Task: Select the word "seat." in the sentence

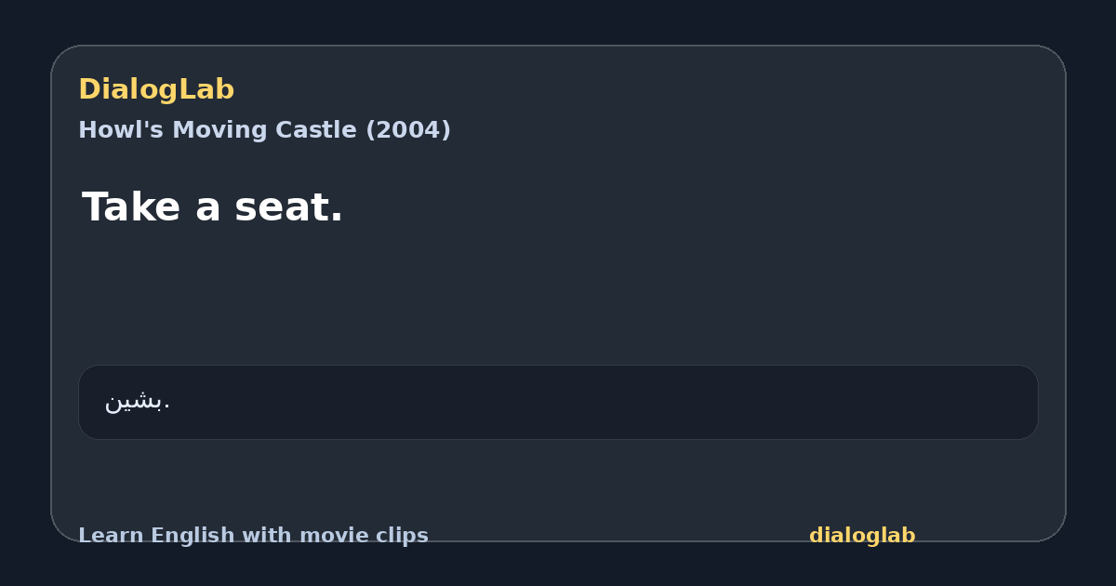Action: coord(288,206)
